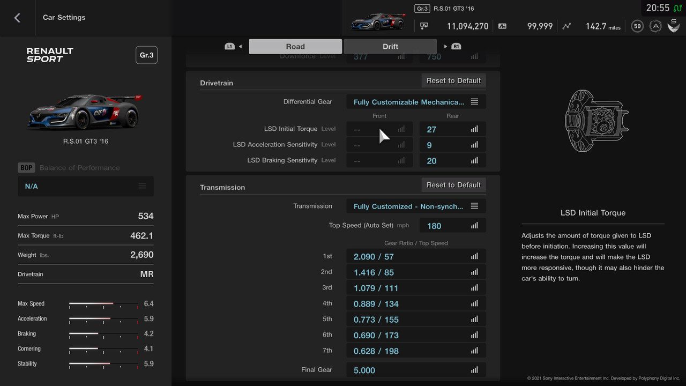Viewport: 686px width, 386px height.
Task: Click the Renault Sport car image in sidebar
Action: tap(85, 112)
